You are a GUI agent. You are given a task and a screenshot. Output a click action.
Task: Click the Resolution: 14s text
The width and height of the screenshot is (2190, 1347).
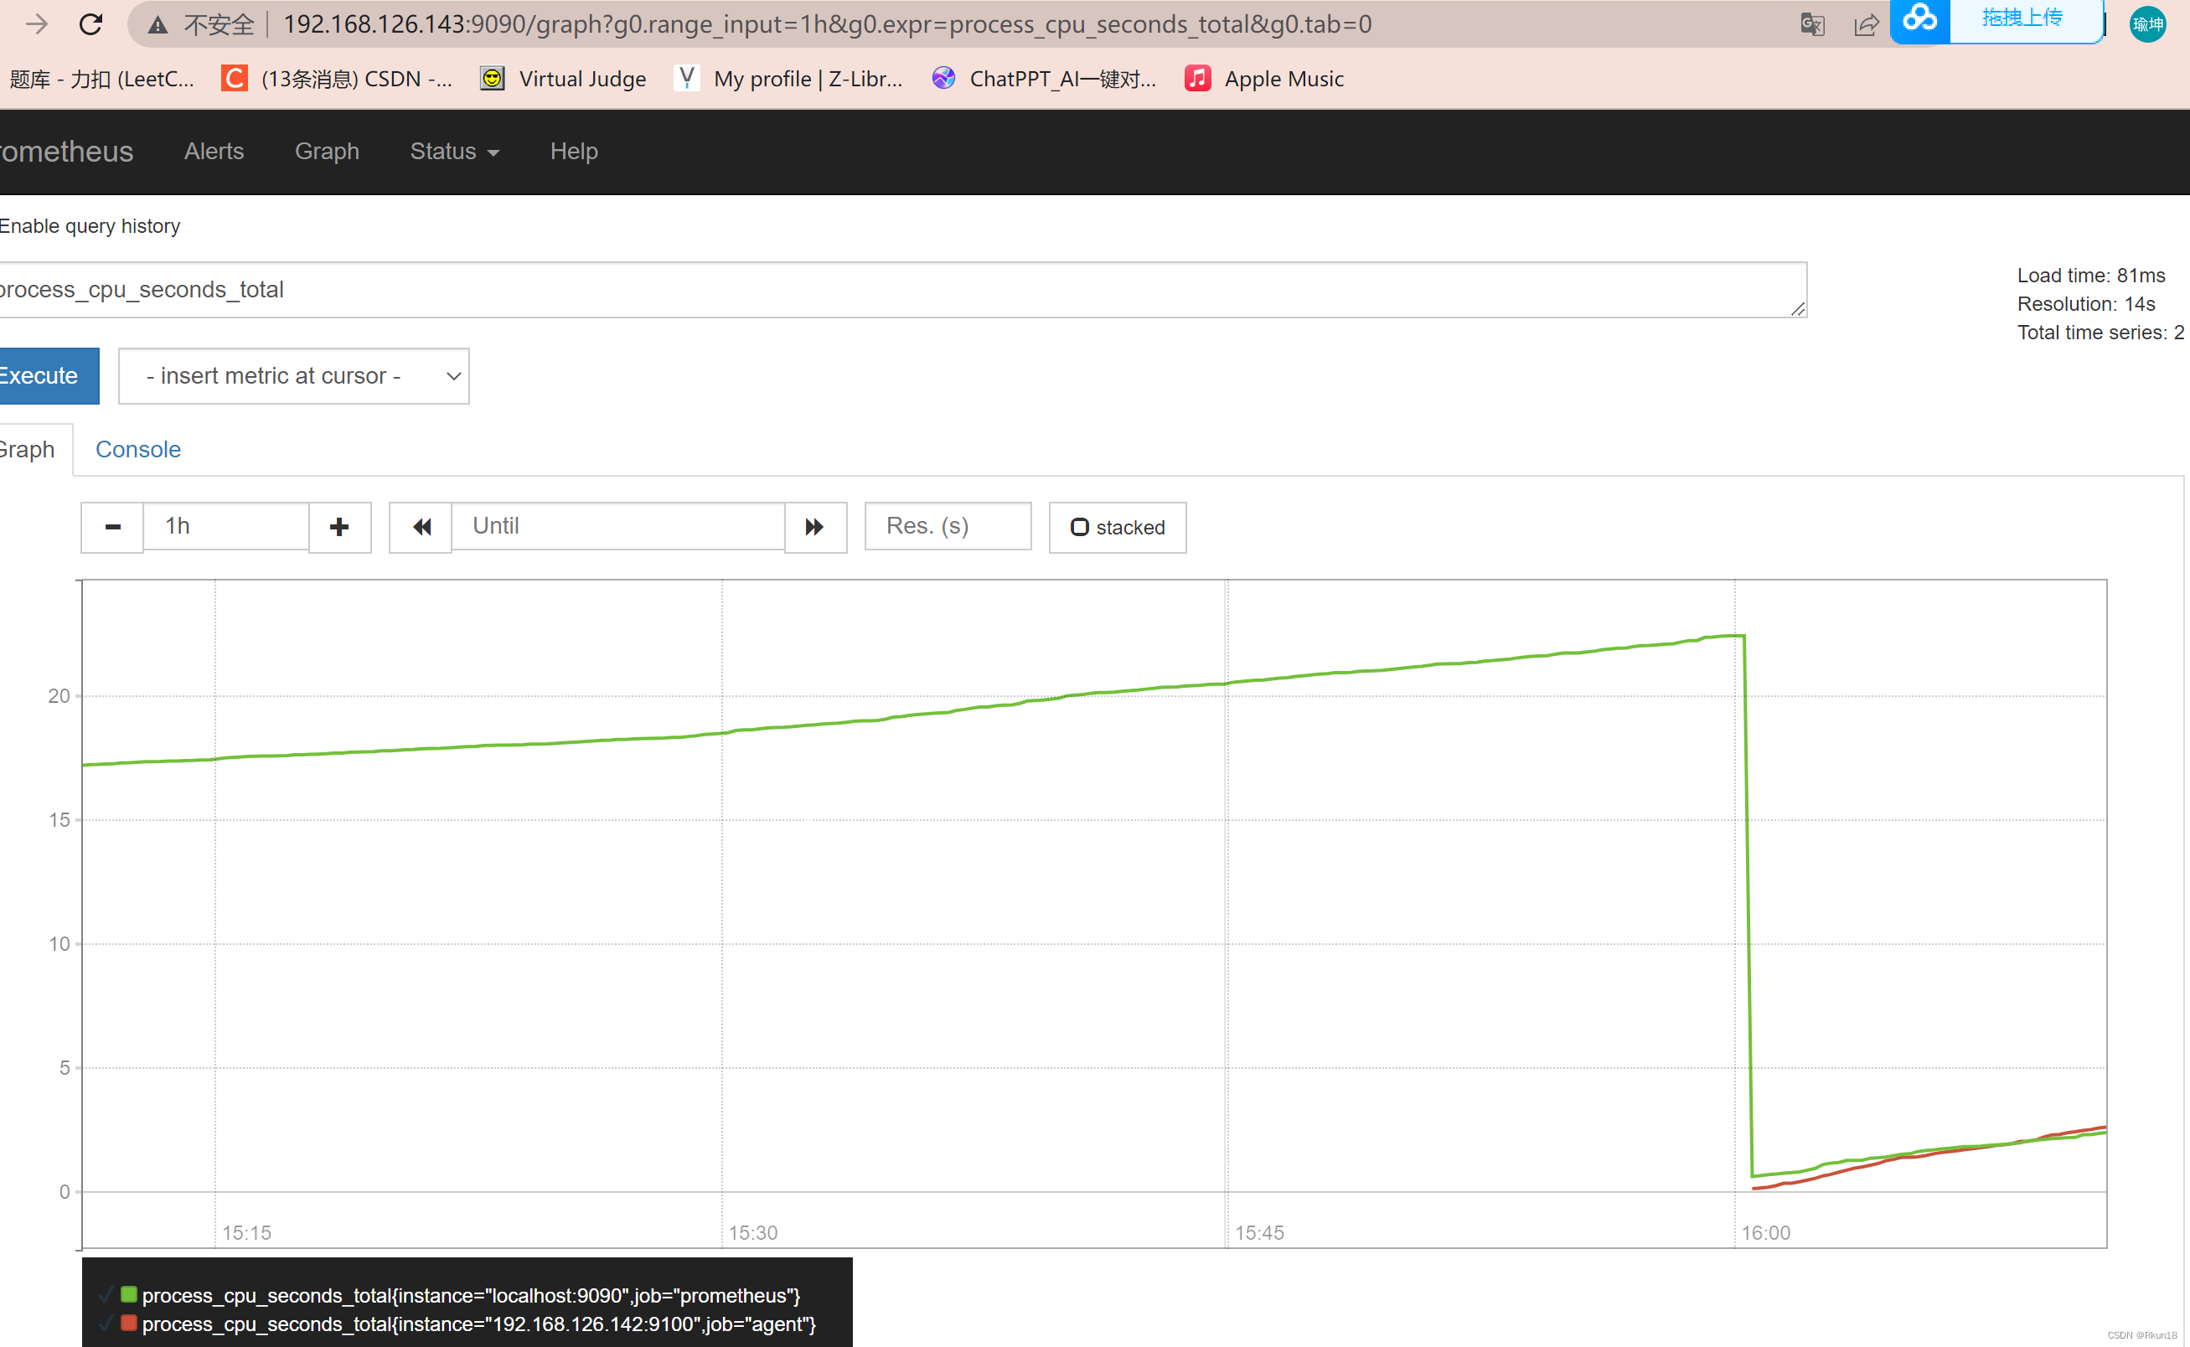click(2086, 304)
